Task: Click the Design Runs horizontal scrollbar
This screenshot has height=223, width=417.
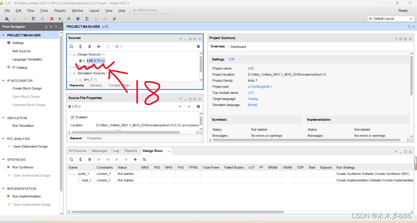Action: [x=178, y=212]
